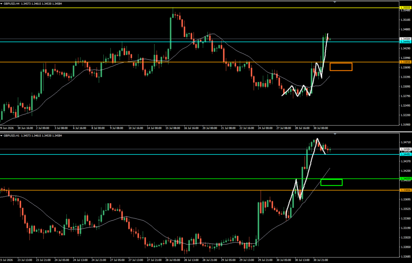412x263 pixels.
Task: Select the yellow 1.35555 price label
Action: (405, 8)
